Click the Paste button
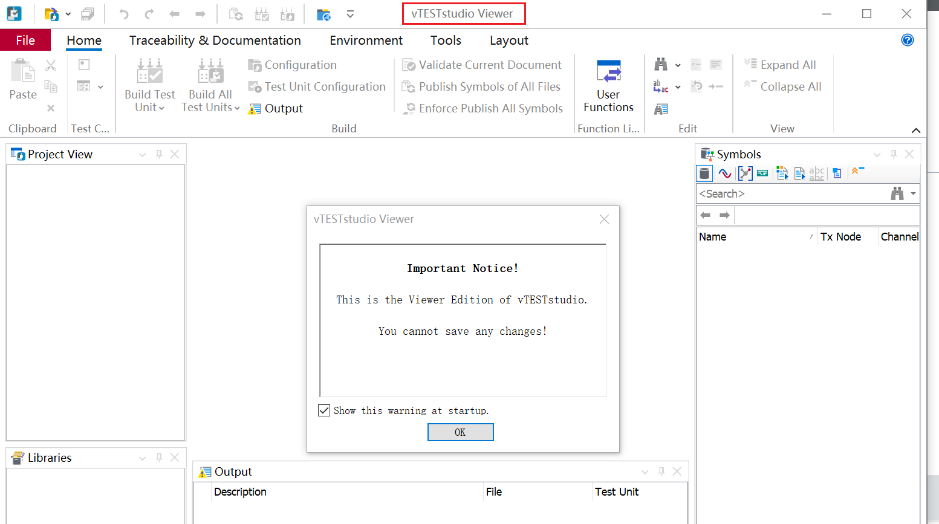The height and width of the screenshot is (524, 939). pos(23,79)
